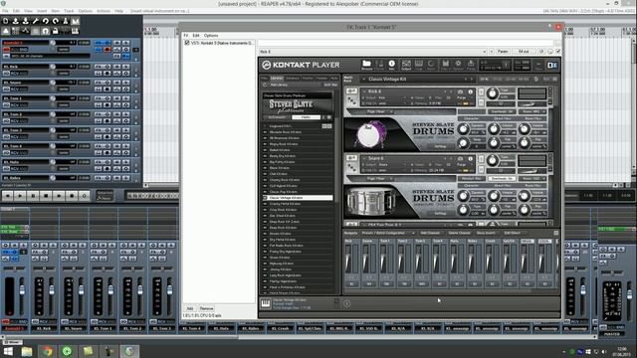637x358 pixels.
Task: Click REAPER transport Stop button
Action: 46,196
